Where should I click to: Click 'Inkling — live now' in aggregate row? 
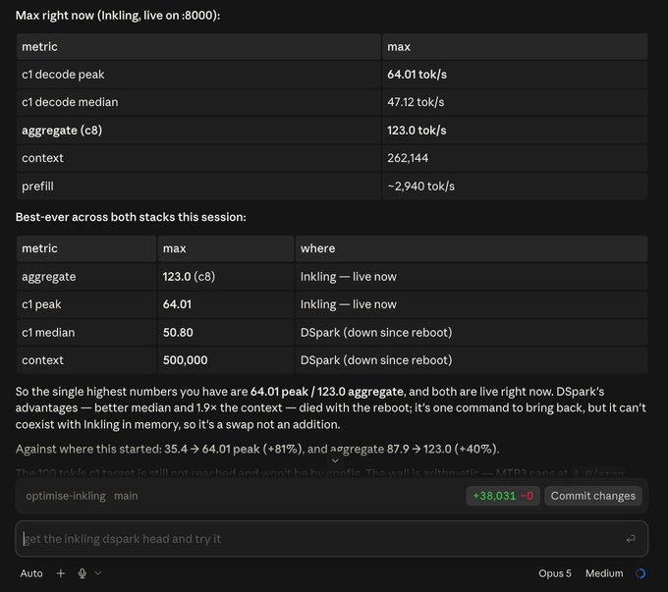(348, 277)
